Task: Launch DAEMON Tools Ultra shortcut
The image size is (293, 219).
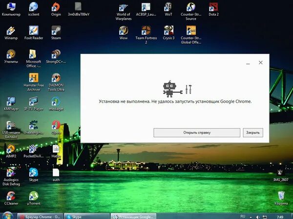Action: [56, 82]
